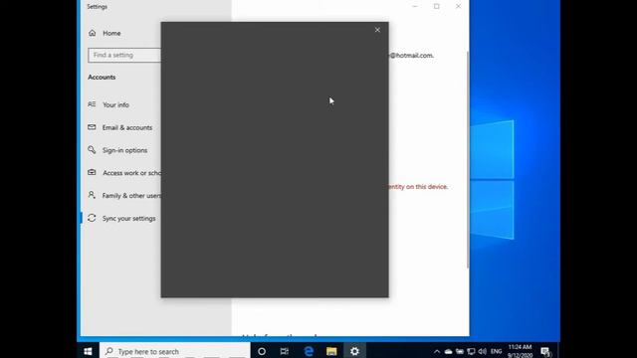
Task: Open Email & accounts page
Action: 127,127
